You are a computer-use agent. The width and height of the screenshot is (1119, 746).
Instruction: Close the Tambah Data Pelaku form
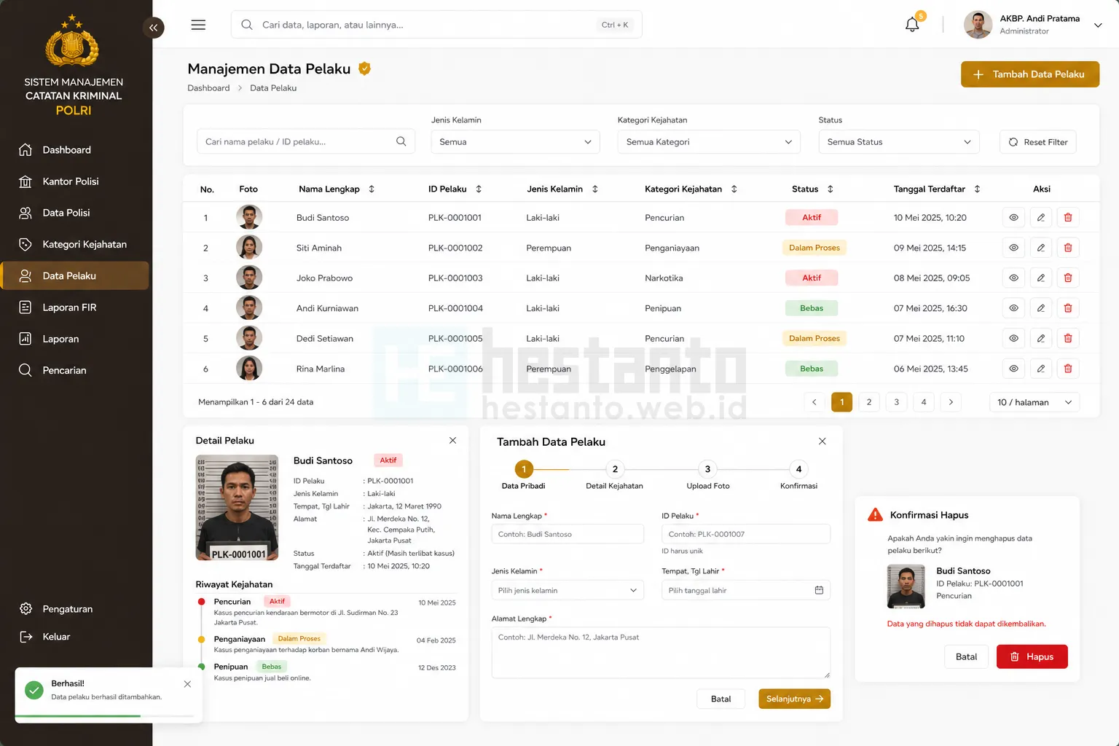tap(822, 441)
